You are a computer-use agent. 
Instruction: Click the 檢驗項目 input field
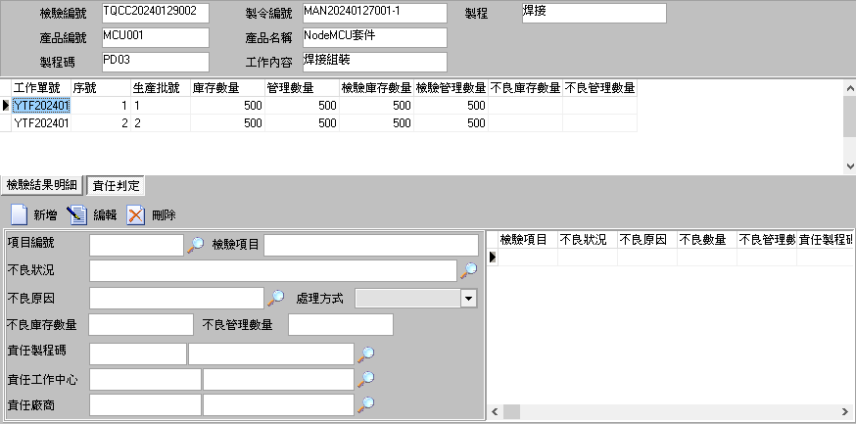371,245
